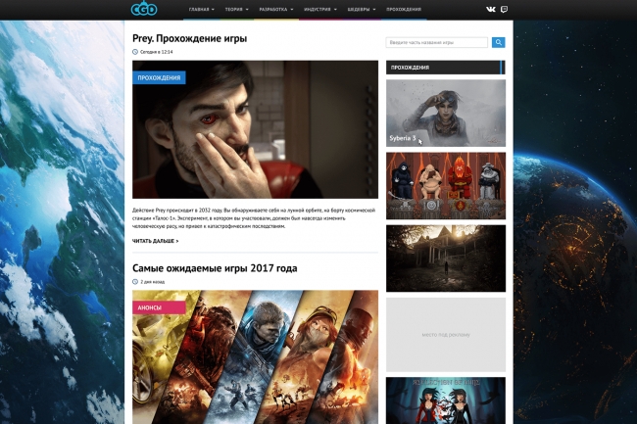Focus the game name search field
Viewport: 637px width, 424px height.
pos(437,42)
